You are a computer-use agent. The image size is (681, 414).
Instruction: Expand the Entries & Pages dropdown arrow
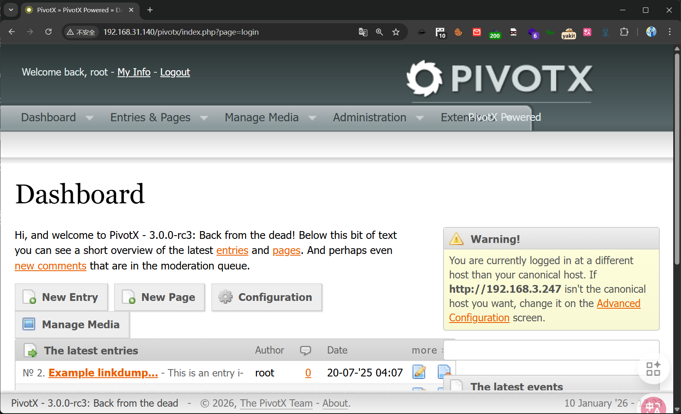click(204, 118)
